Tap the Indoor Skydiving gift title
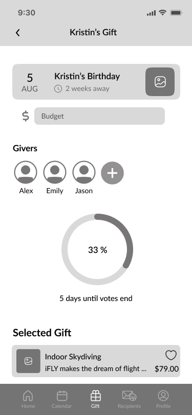Screen dimensions: 192x415 (73, 357)
